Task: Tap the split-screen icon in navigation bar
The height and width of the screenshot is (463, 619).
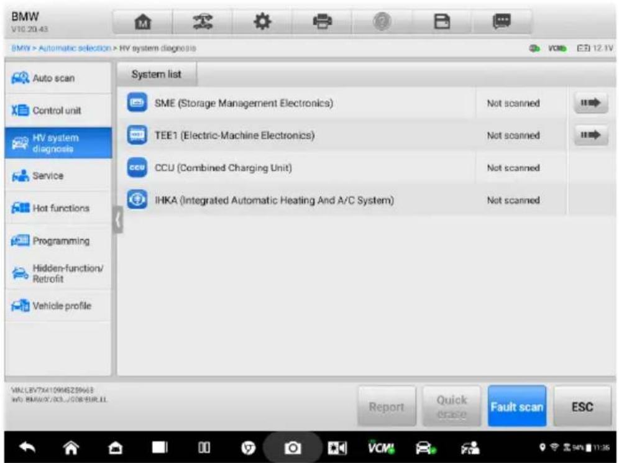Action: coord(204,447)
